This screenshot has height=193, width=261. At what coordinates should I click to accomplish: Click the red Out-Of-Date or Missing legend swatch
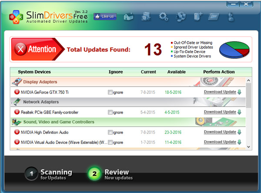coord(172,43)
